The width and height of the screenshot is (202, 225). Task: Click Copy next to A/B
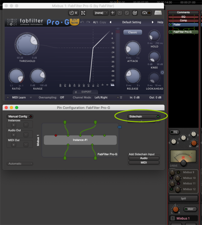[103, 22]
